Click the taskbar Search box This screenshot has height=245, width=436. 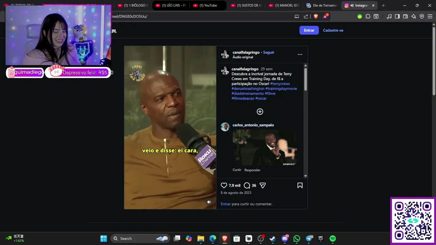pyautogui.click(x=141, y=239)
